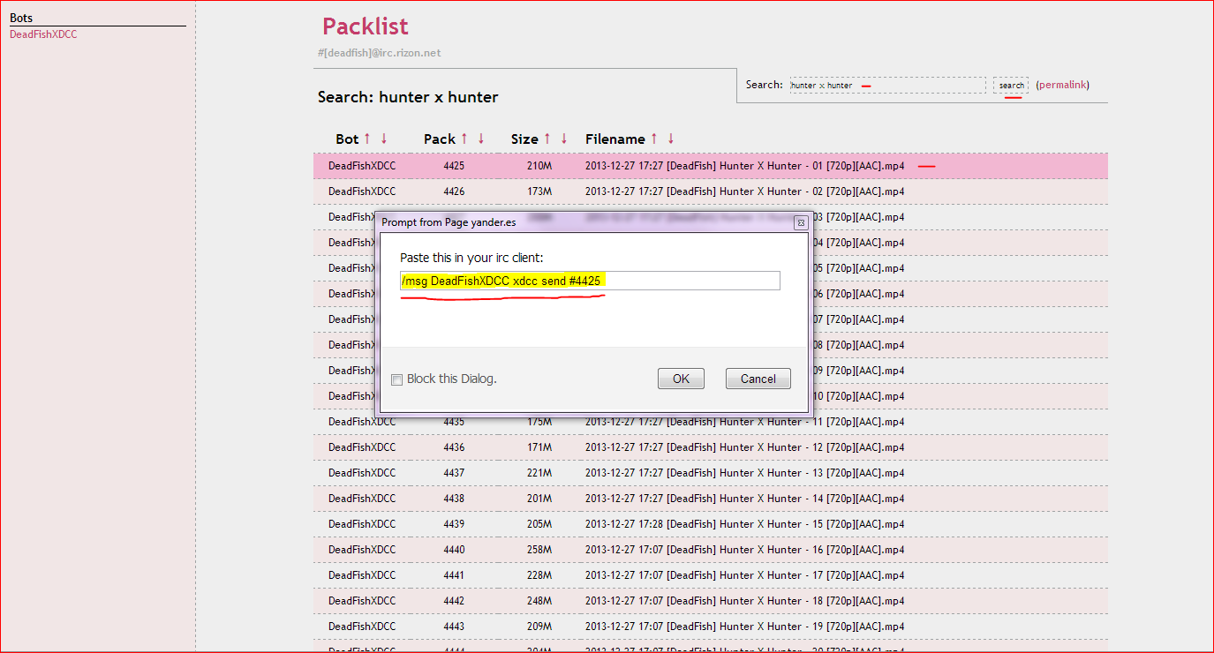Sort Pack column ascending with up arrow
This screenshot has width=1214, height=653.
point(464,139)
